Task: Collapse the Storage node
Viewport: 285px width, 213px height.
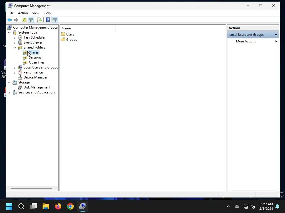Action: (x=9, y=83)
